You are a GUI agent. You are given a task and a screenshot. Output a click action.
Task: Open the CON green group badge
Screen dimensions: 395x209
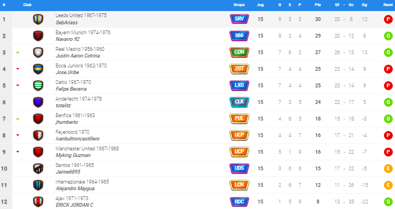pyautogui.click(x=239, y=52)
